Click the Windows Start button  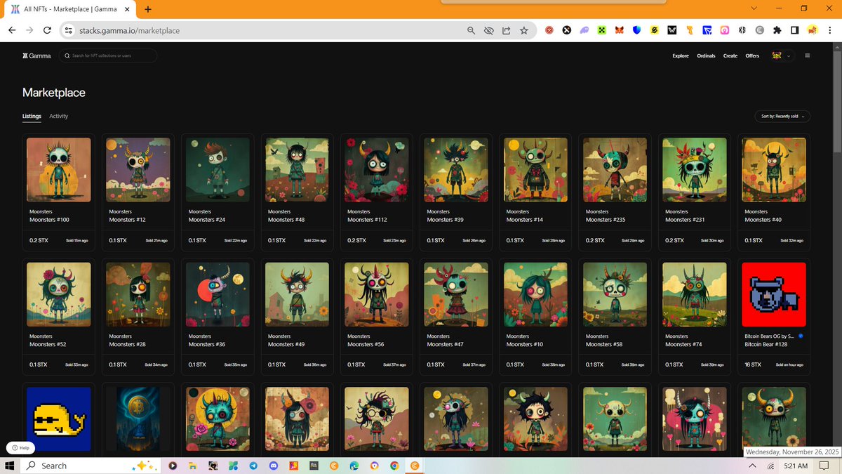pos(11,466)
